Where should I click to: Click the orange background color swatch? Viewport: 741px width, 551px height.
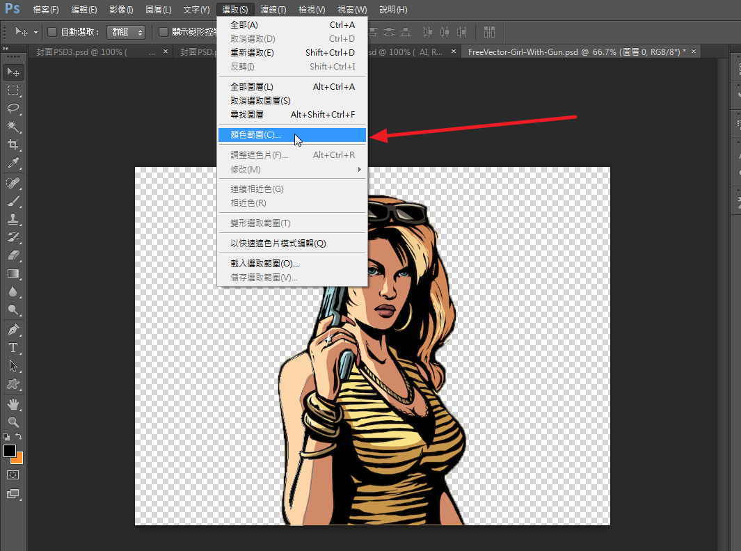click(x=19, y=458)
